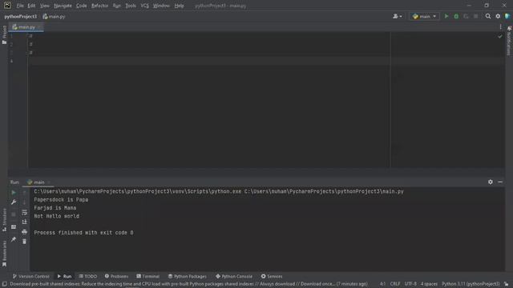Hide the Run tool window
Viewport: 513px width, 288px height.
[500, 182]
